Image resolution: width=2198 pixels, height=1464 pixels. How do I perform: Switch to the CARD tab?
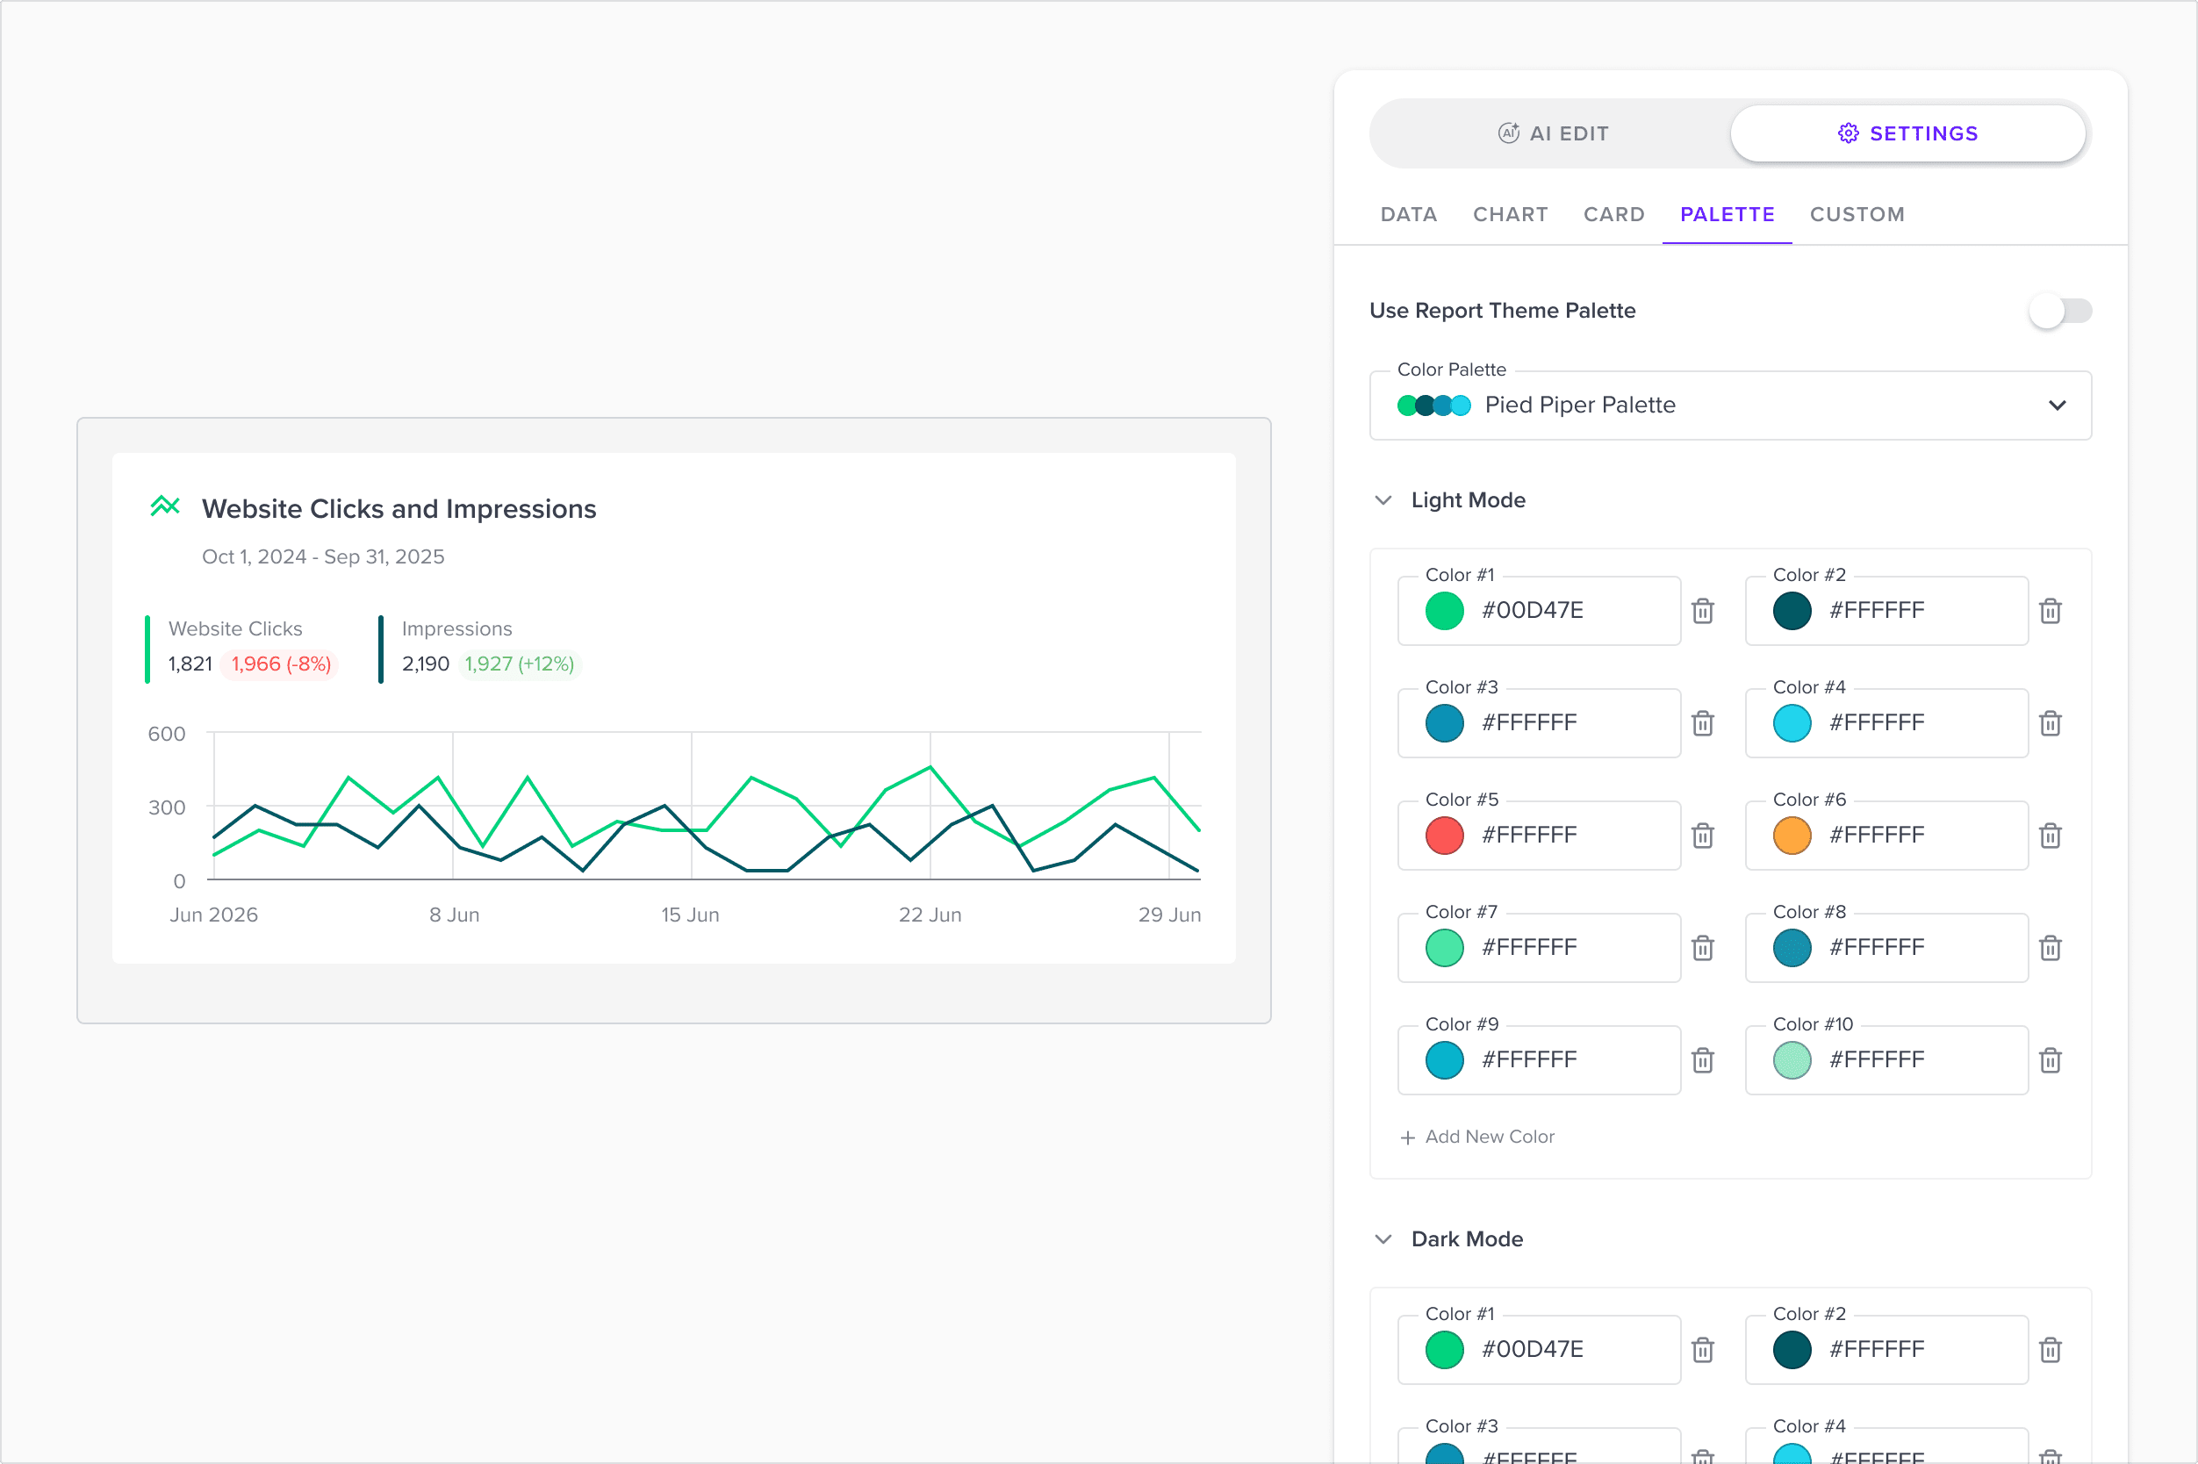coord(1614,214)
